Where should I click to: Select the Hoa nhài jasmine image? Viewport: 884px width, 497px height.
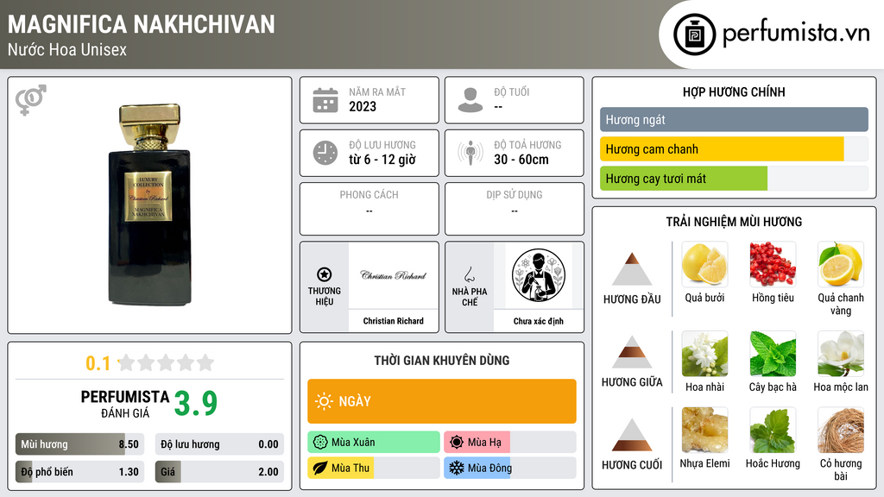[x=704, y=354]
